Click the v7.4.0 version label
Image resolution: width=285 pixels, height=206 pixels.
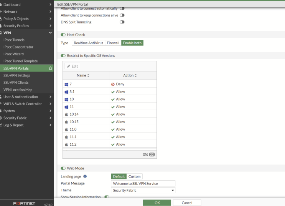[48, 204]
